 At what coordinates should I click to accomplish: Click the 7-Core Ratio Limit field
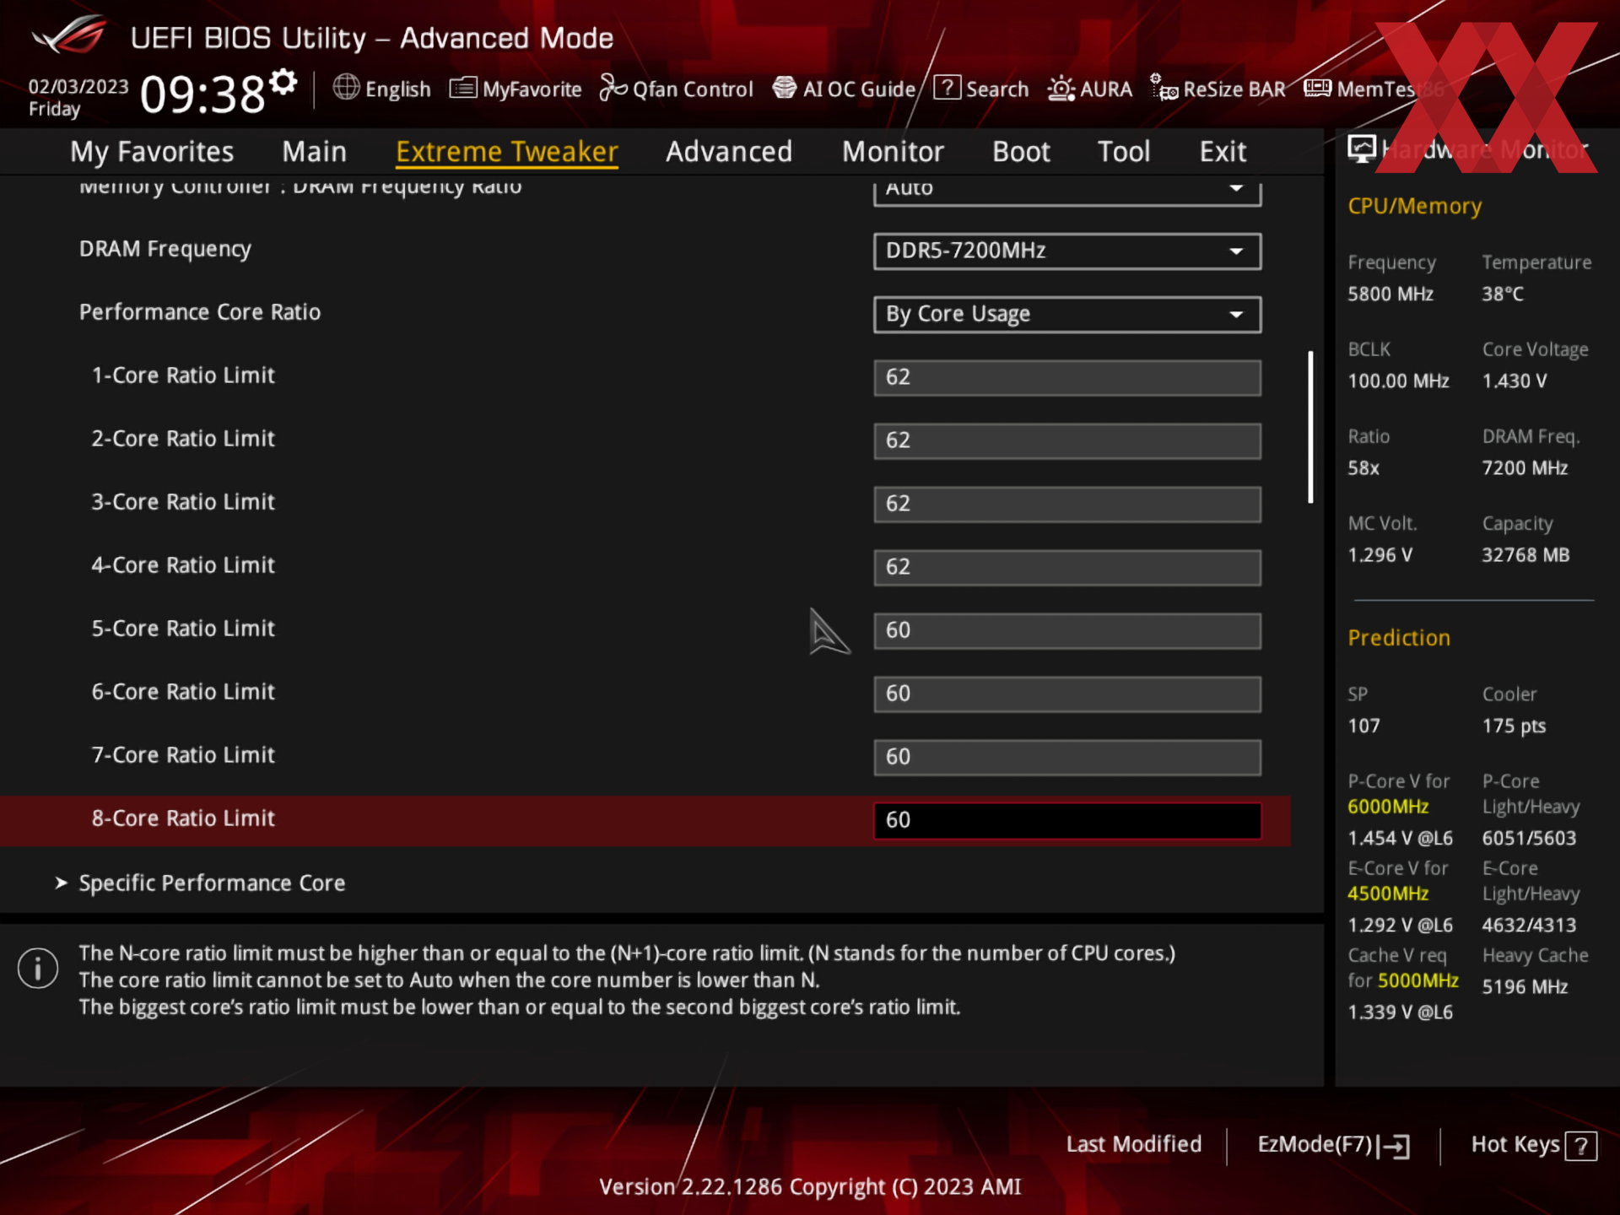click(1067, 757)
